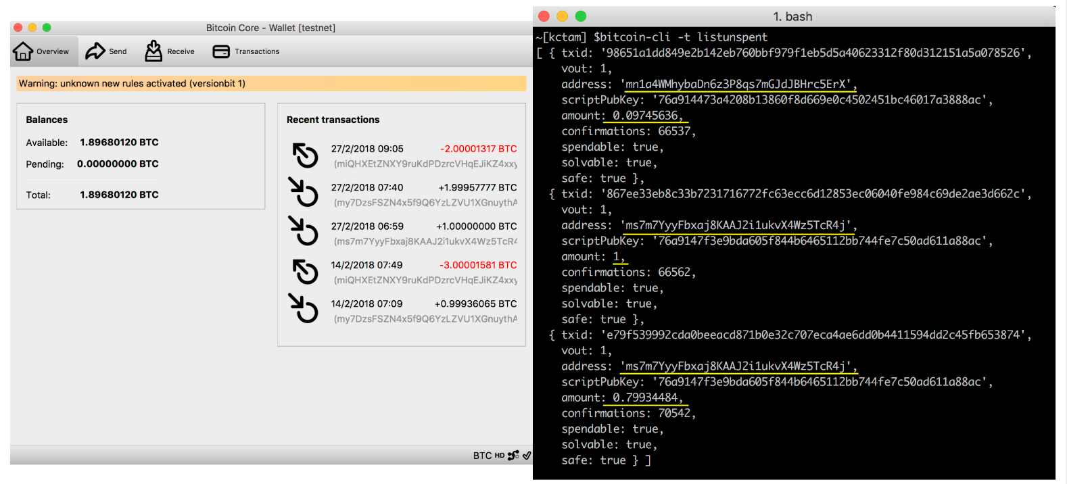Screen dimensions: 1067x484
Task: Click the bitcoin-cli listunspent command in terminal
Action: click(x=681, y=37)
